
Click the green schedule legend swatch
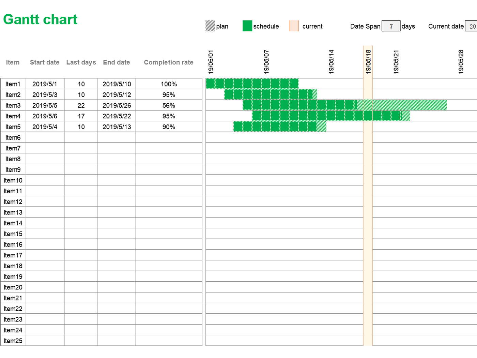point(247,26)
